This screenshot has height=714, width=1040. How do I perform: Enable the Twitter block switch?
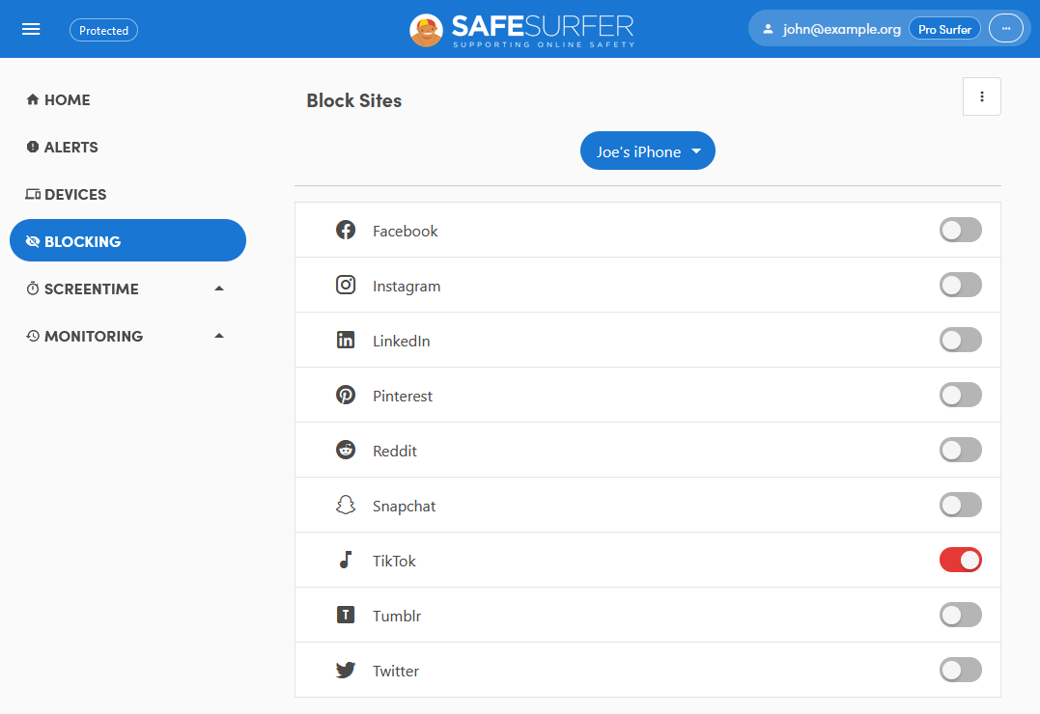click(x=961, y=671)
